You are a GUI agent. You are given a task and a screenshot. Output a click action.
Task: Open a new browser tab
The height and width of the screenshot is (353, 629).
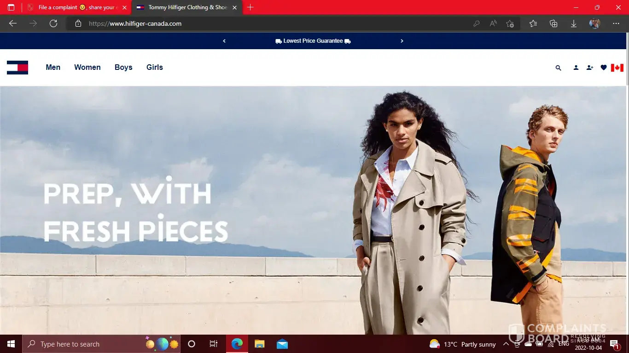pyautogui.click(x=250, y=7)
